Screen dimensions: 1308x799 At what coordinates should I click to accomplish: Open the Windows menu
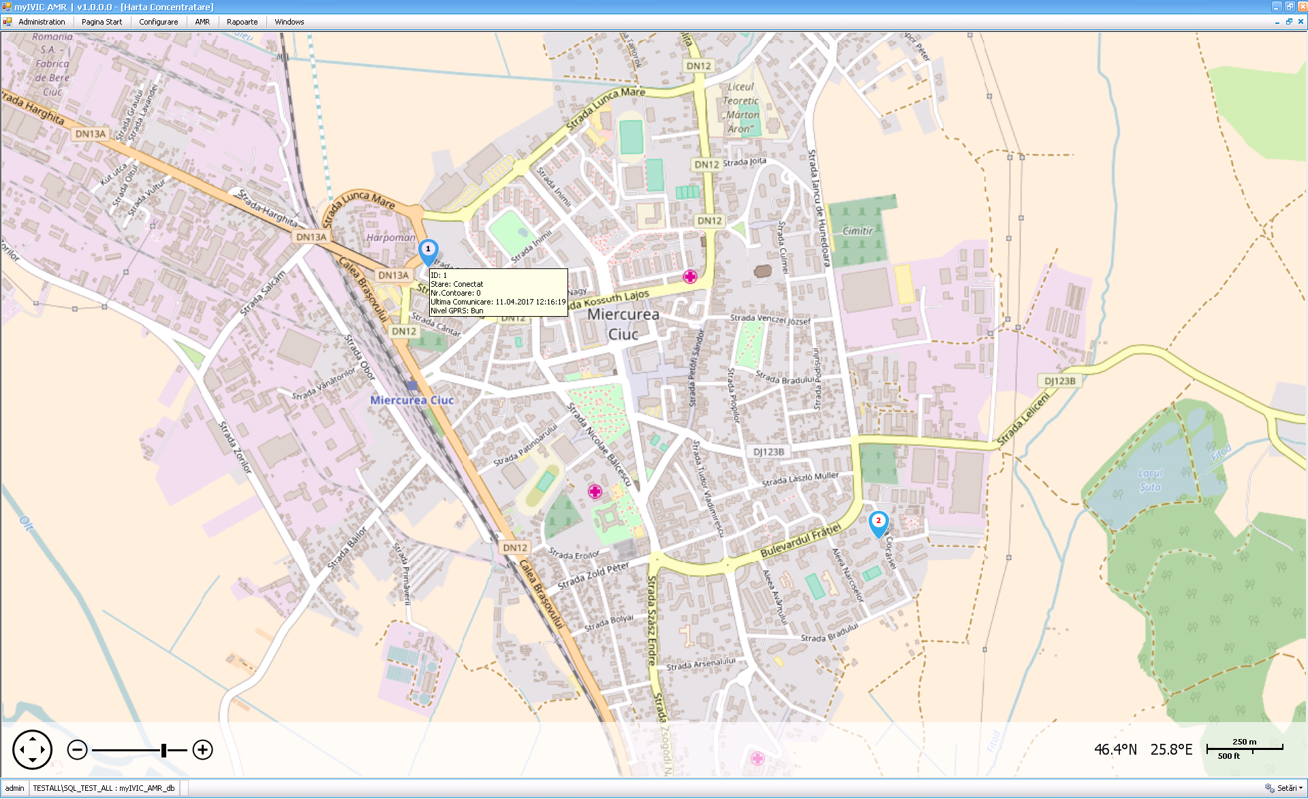click(289, 22)
